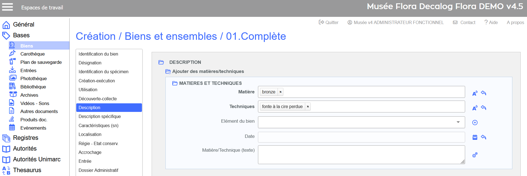
Task: Open the Photothèque database
Action: click(33, 78)
